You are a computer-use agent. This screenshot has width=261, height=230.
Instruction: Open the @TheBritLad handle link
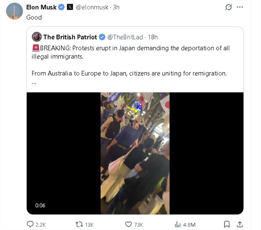[125, 37]
